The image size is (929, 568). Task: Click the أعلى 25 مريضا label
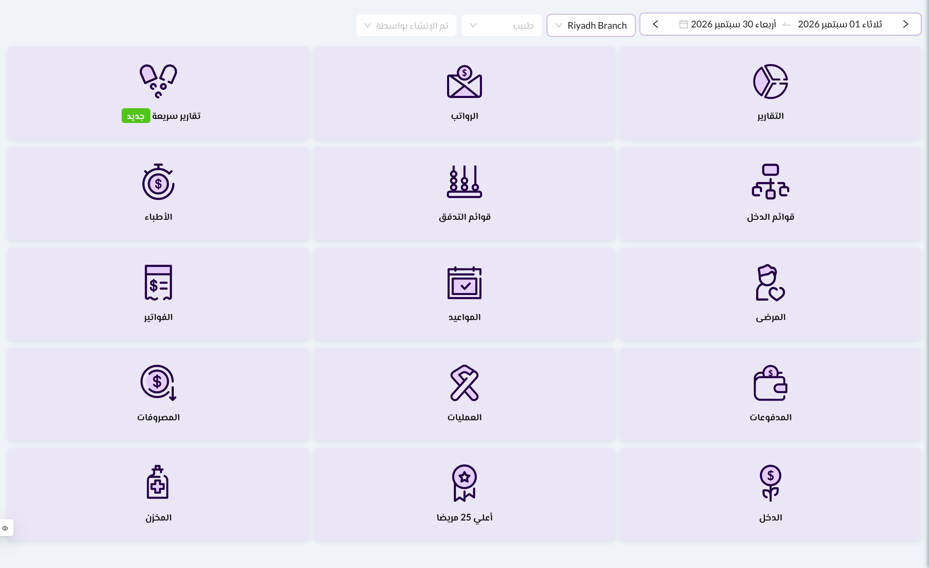point(464,518)
